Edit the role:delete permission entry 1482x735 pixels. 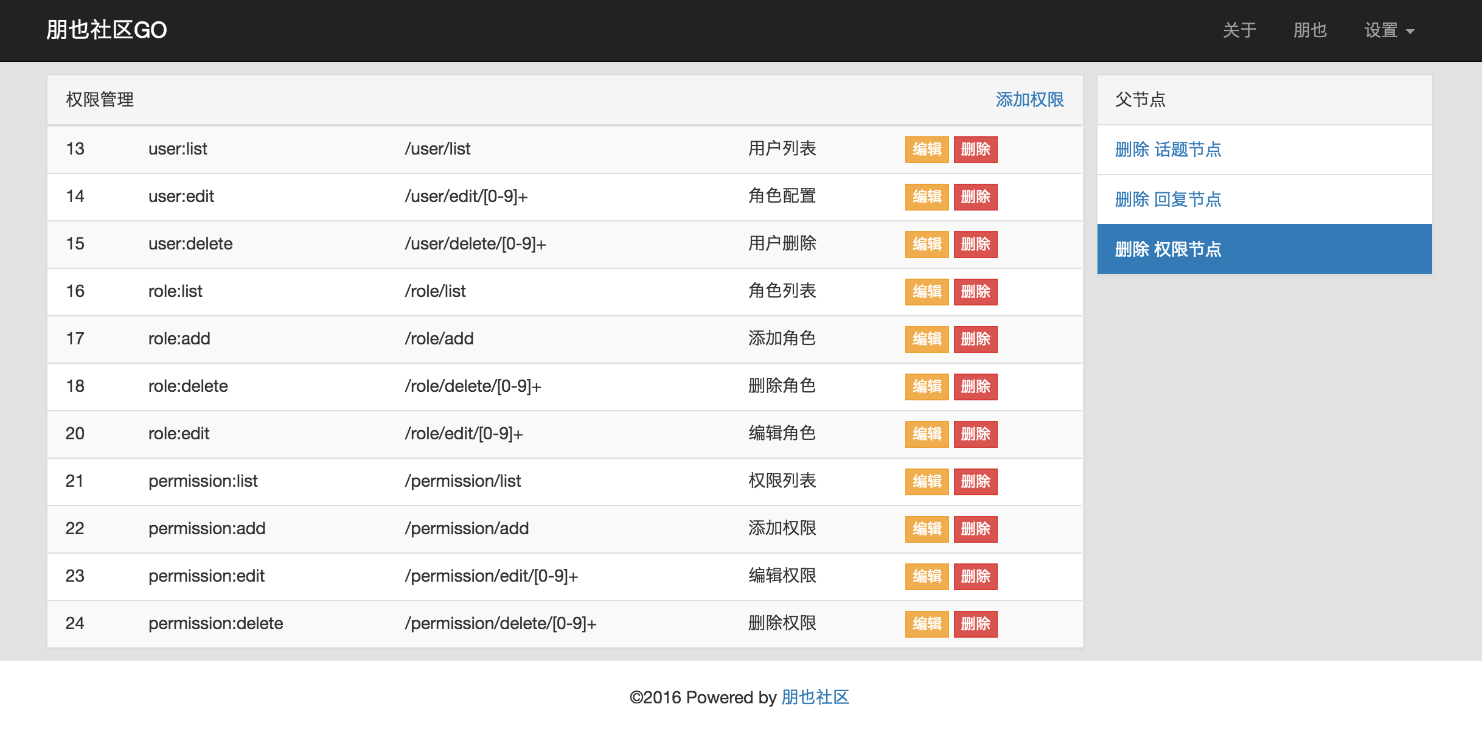927,386
